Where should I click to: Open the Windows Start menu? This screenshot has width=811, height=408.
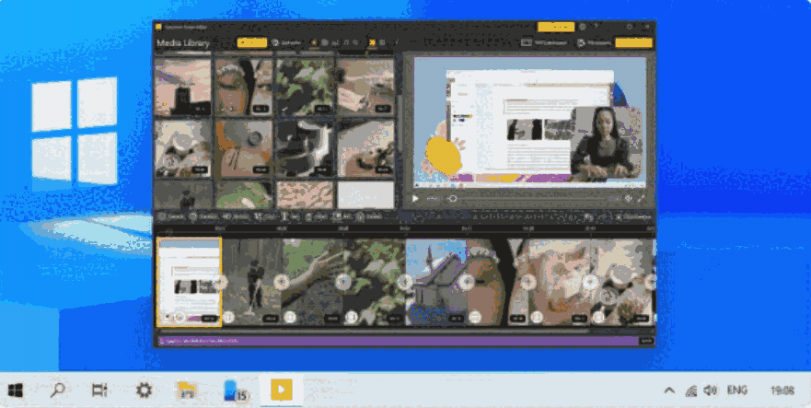click(x=16, y=391)
